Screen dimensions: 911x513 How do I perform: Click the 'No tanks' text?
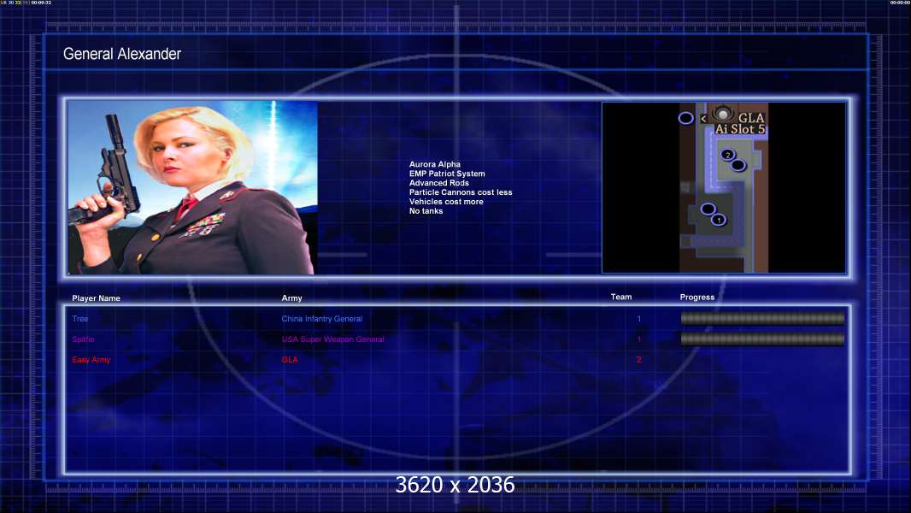click(426, 211)
